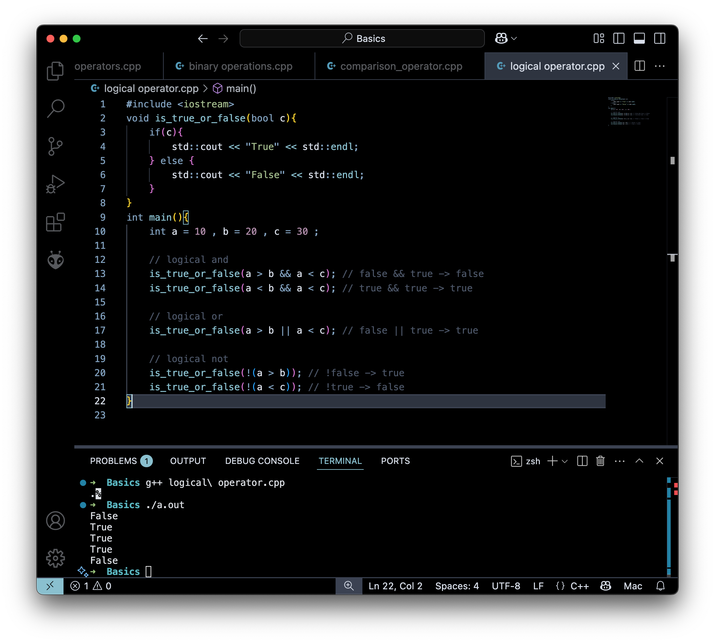Kill the active terminal with trash icon
The width and height of the screenshot is (715, 643).
pyautogui.click(x=600, y=461)
